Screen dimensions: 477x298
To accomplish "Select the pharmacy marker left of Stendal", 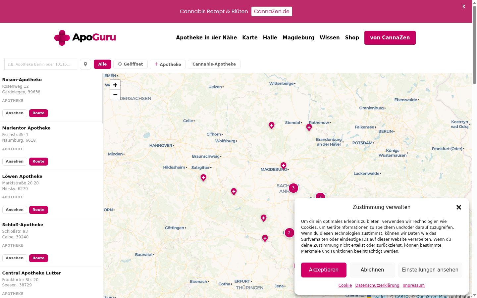I will (x=272, y=125).
